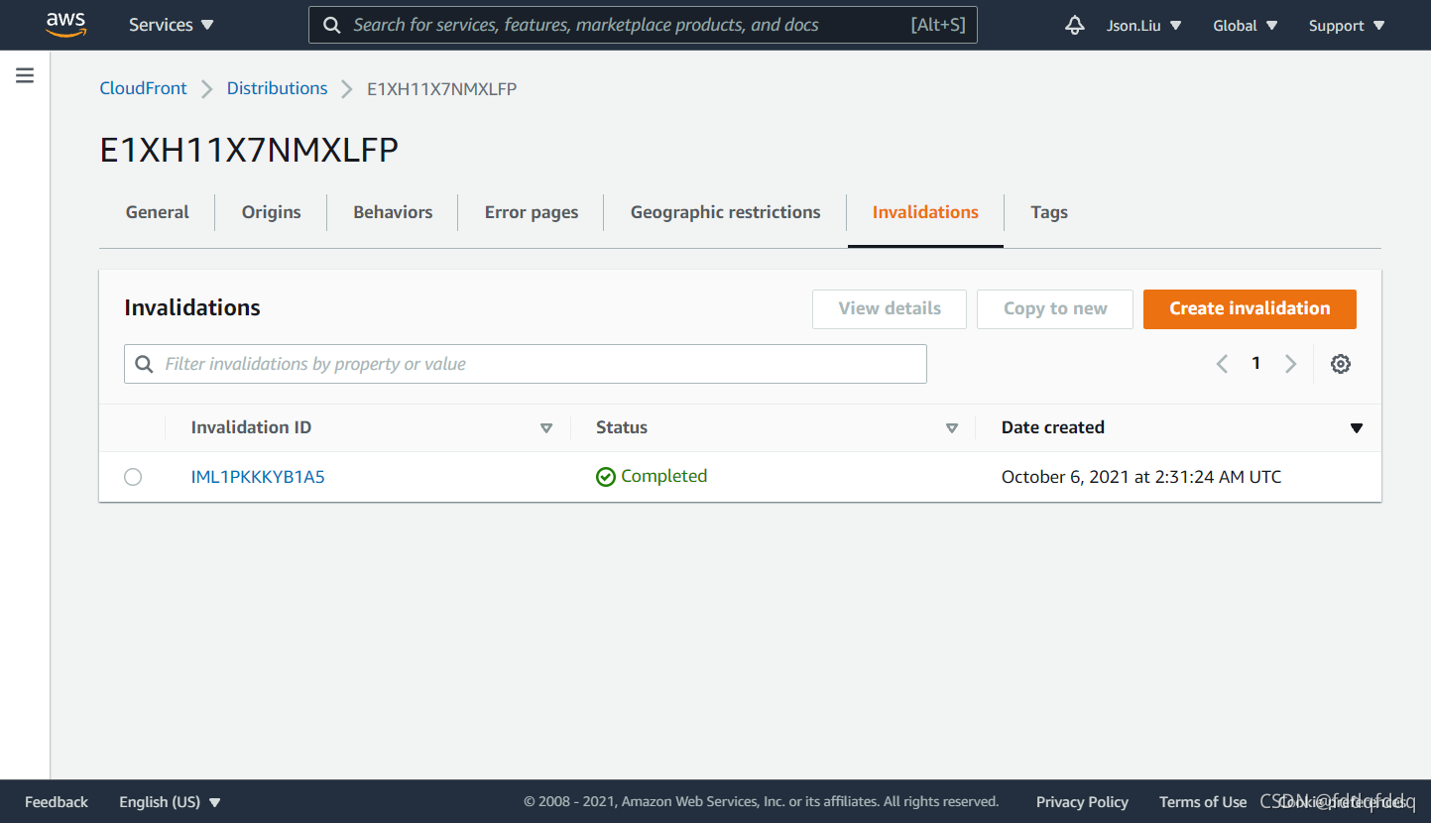Open the AWS home logo
The width and height of the screenshot is (1431, 823).
65,25
